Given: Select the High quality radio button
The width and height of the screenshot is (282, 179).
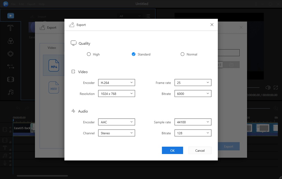Looking at the screenshot, I should pyautogui.click(x=89, y=54).
